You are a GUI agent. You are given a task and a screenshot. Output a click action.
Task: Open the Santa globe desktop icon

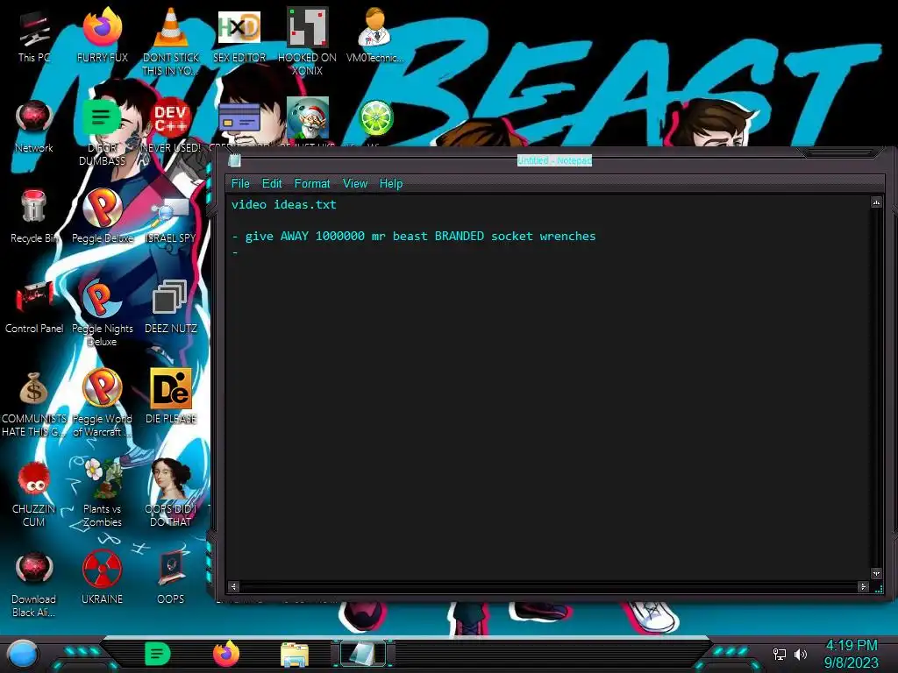tap(308, 118)
